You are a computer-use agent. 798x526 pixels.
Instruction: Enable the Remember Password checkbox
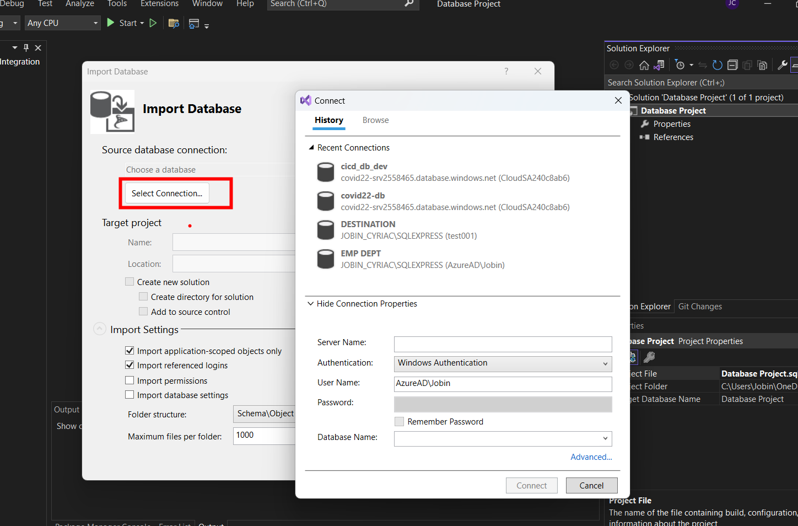tap(400, 422)
